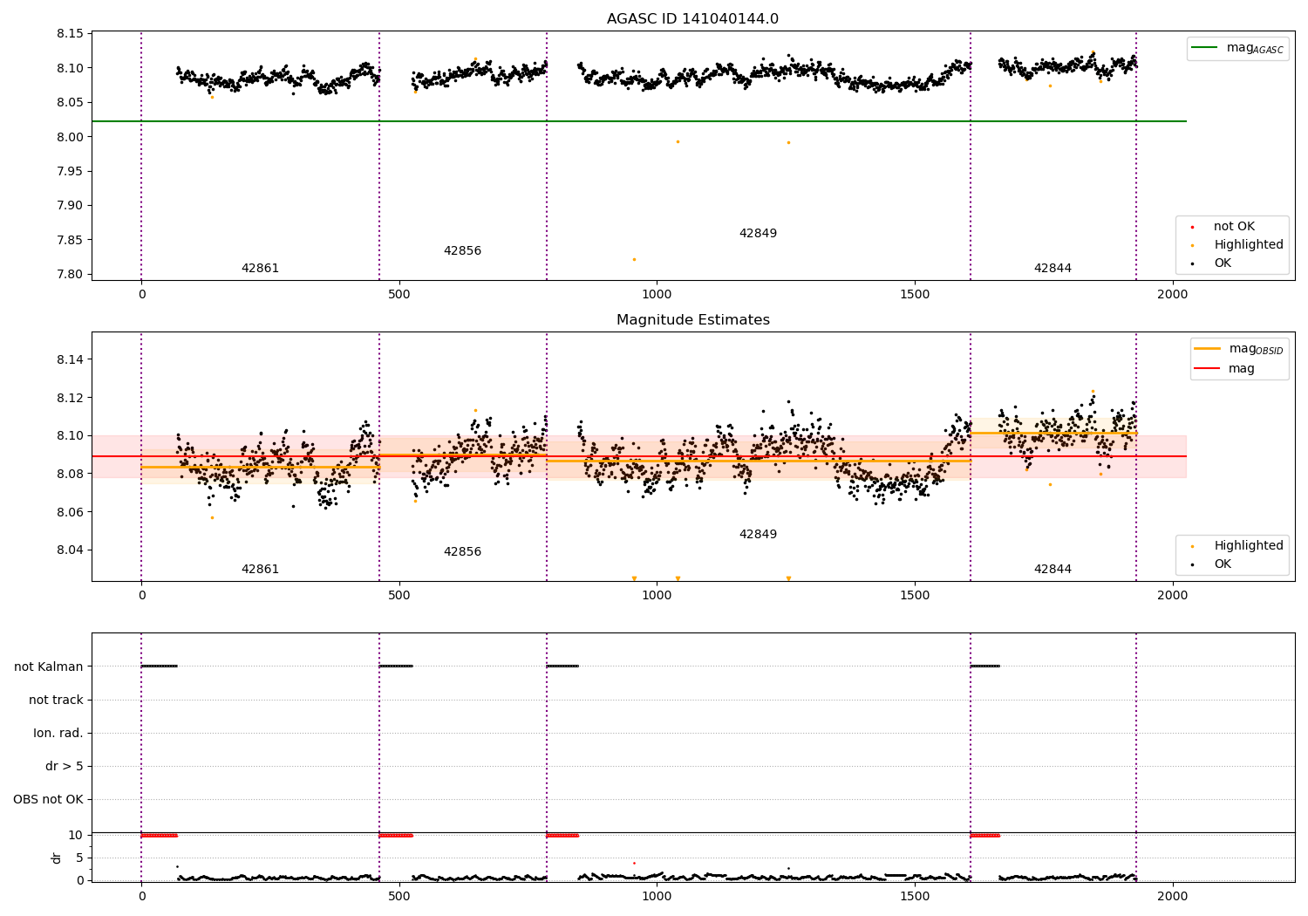Click the 1500 x-axis tick of the top plot
1308x916 pixels.
point(915,295)
